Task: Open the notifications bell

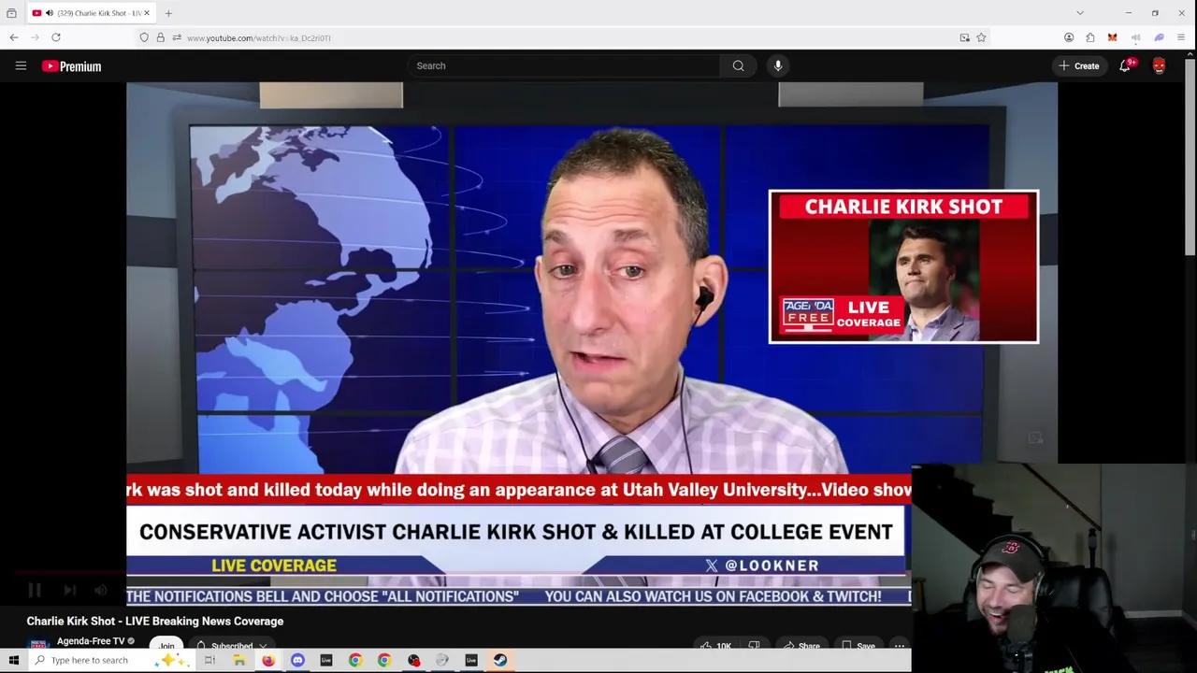Action: pyautogui.click(x=1126, y=65)
